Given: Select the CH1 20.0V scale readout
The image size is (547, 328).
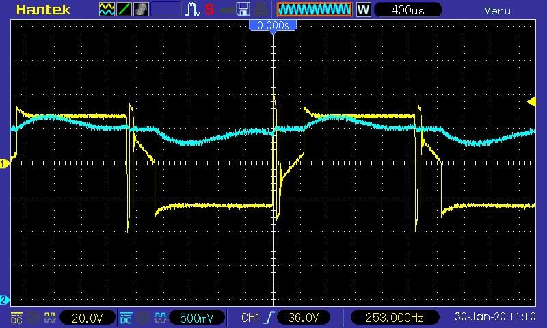Looking at the screenshot, I should tap(88, 318).
